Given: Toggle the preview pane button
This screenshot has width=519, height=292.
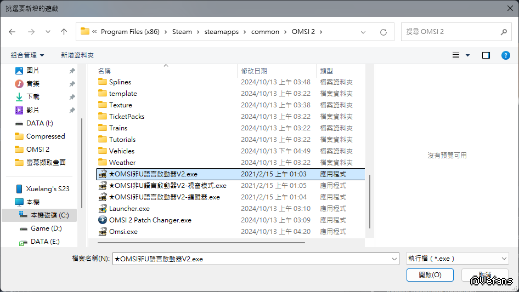Looking at the screenshot, I should (486, 55).
